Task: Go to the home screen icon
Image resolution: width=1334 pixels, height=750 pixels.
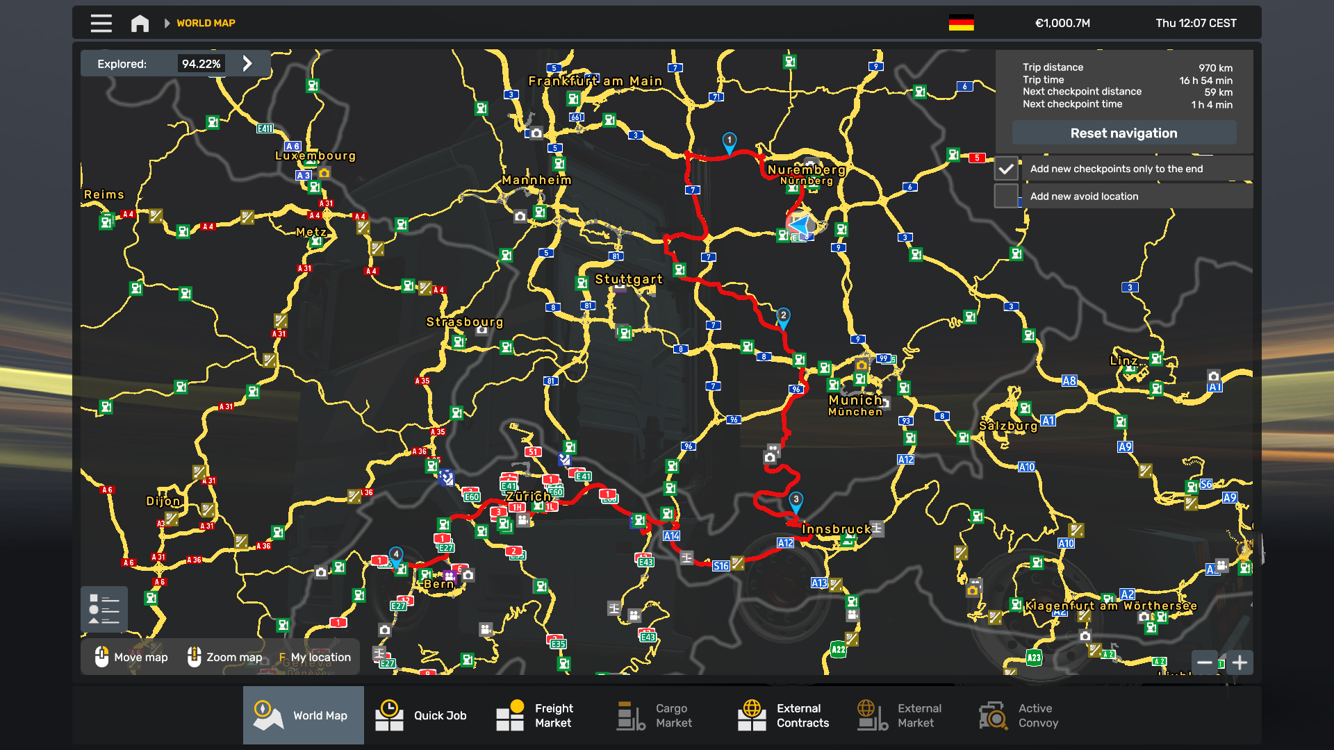Action: pyautogui.click(x=140, y=23)
